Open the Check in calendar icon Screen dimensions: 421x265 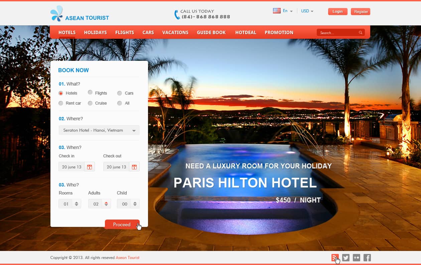click(x=90, y=167)
